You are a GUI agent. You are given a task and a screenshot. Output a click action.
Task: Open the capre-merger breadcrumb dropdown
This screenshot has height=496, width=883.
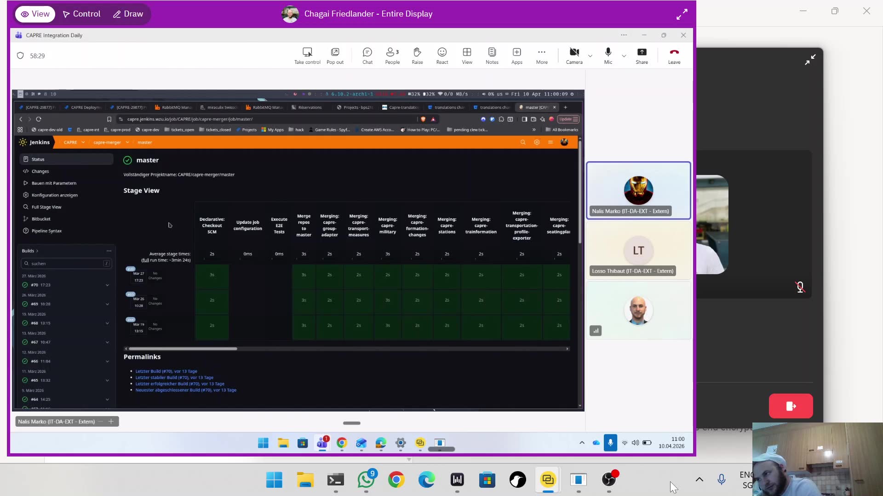click(127, 142)
